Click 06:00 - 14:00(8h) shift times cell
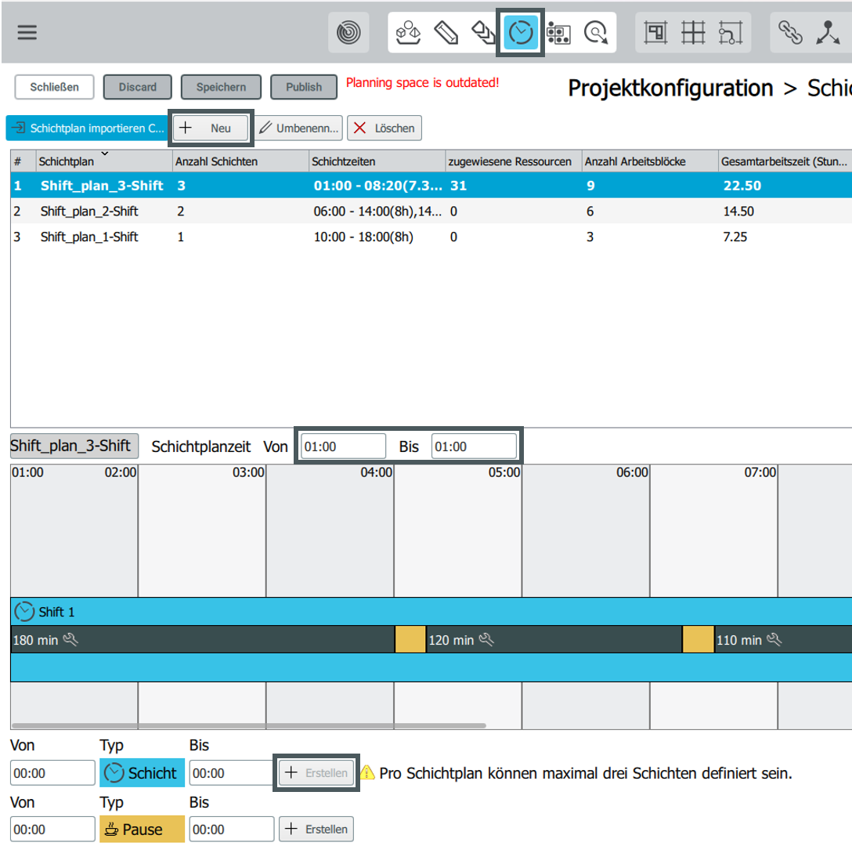The height and width of the screenshot is (846, 852). coord(377,211)
